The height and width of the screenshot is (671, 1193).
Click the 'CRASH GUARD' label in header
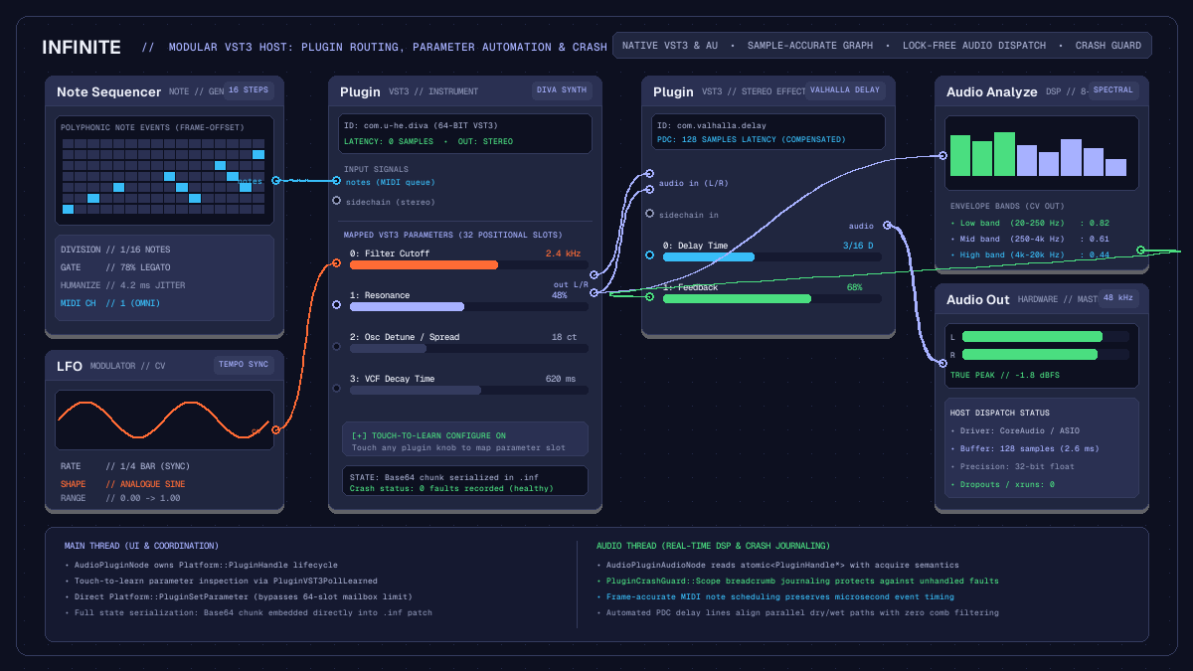tap(1108, 46)
